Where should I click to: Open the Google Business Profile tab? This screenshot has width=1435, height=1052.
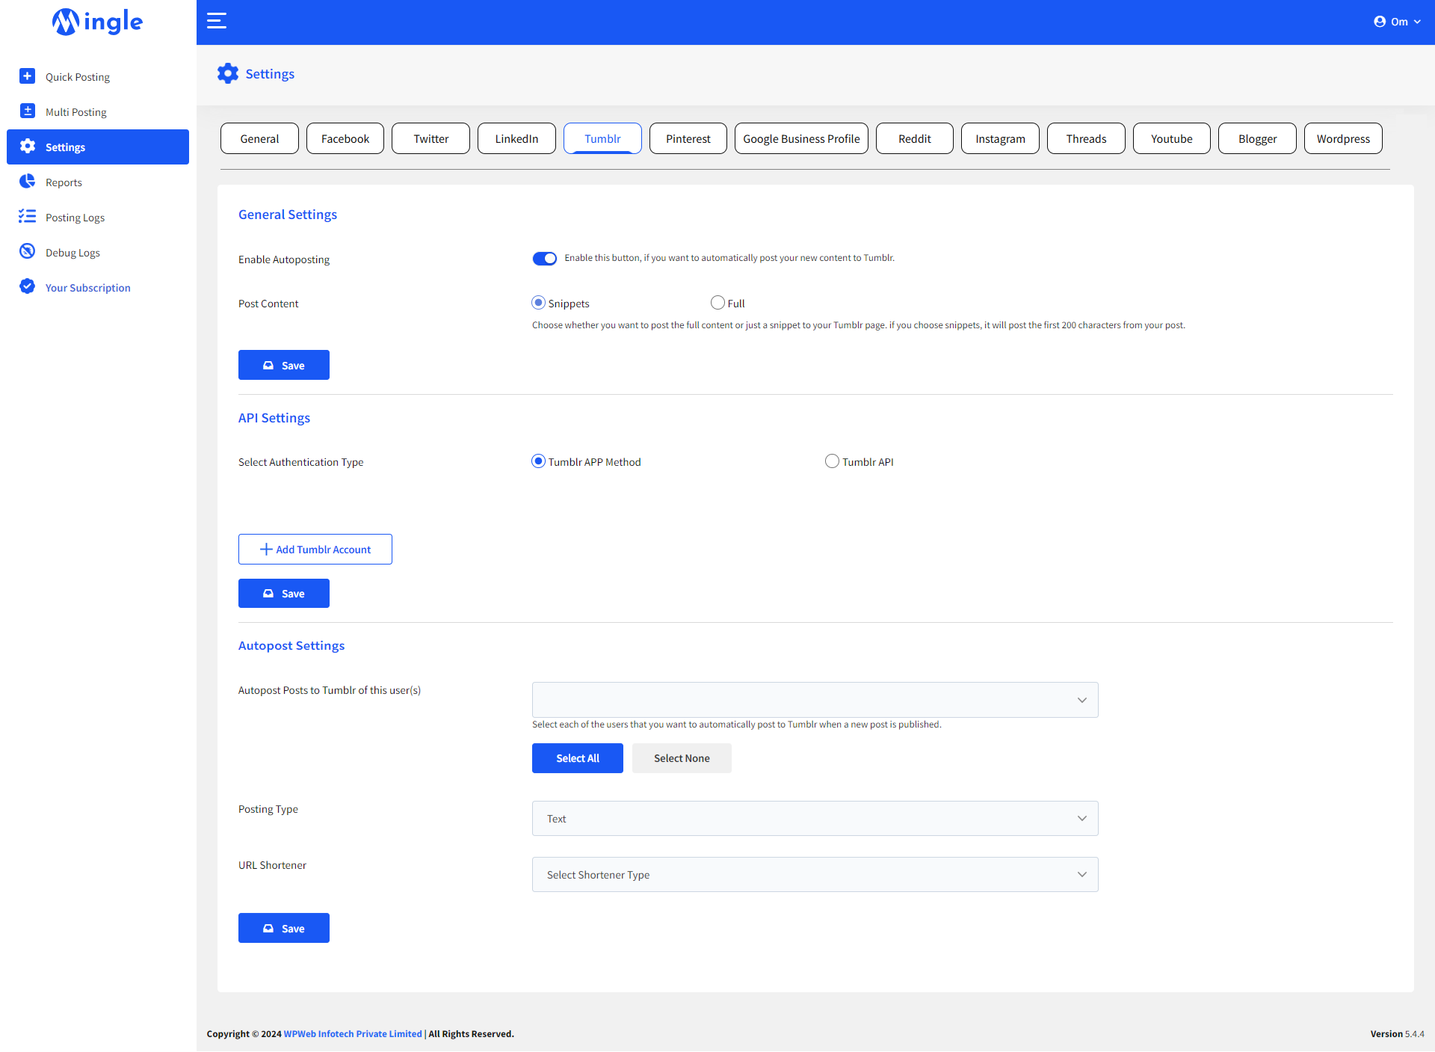[x=801, y=138]
